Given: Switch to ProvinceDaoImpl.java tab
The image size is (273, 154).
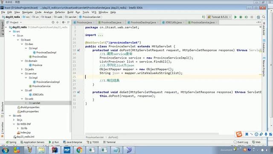Looking at the screenshot, I should coord(143,22).
